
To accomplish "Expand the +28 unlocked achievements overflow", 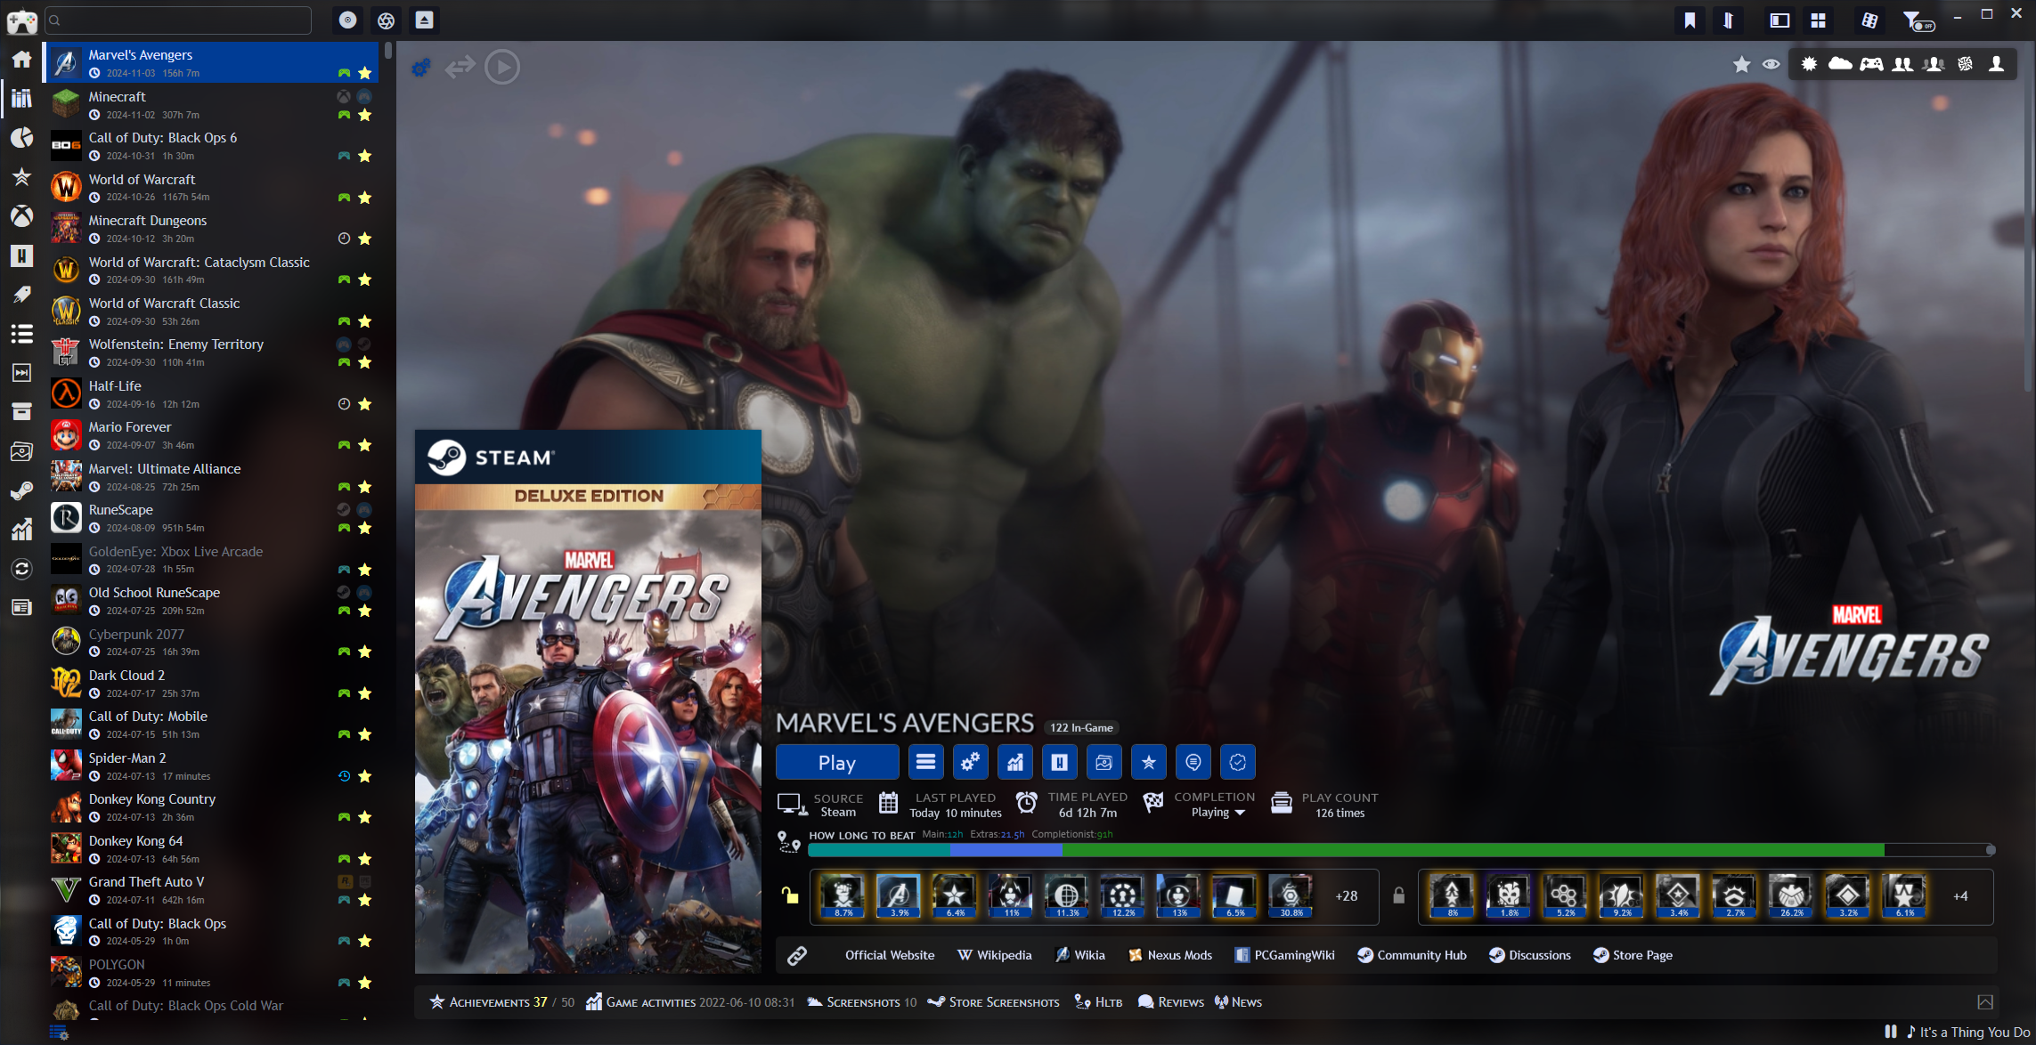I will tap(1346, 896).
